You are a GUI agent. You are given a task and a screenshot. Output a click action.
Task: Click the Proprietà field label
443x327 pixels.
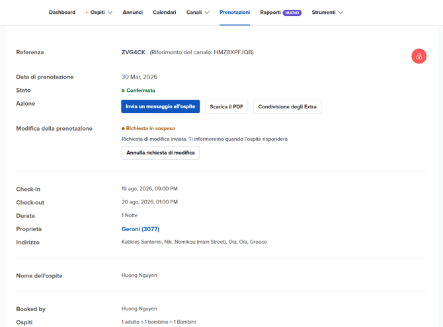[x=29, y=229]
